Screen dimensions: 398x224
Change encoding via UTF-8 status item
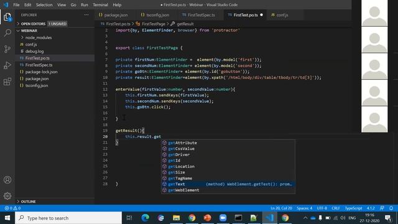click(x=322, y=208)
